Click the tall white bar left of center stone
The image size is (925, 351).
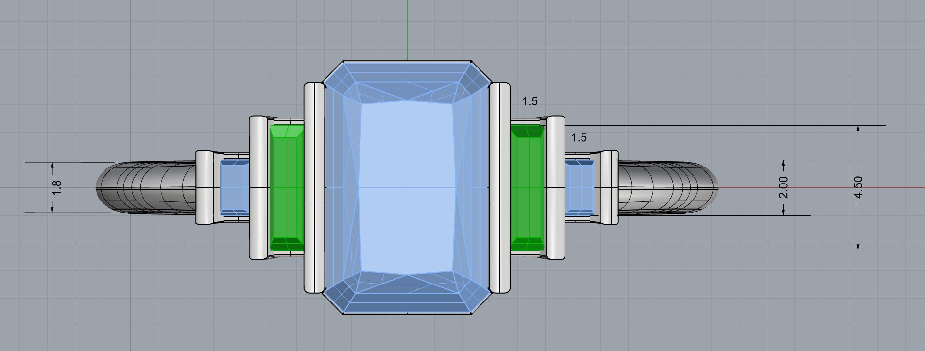(314, 187)
